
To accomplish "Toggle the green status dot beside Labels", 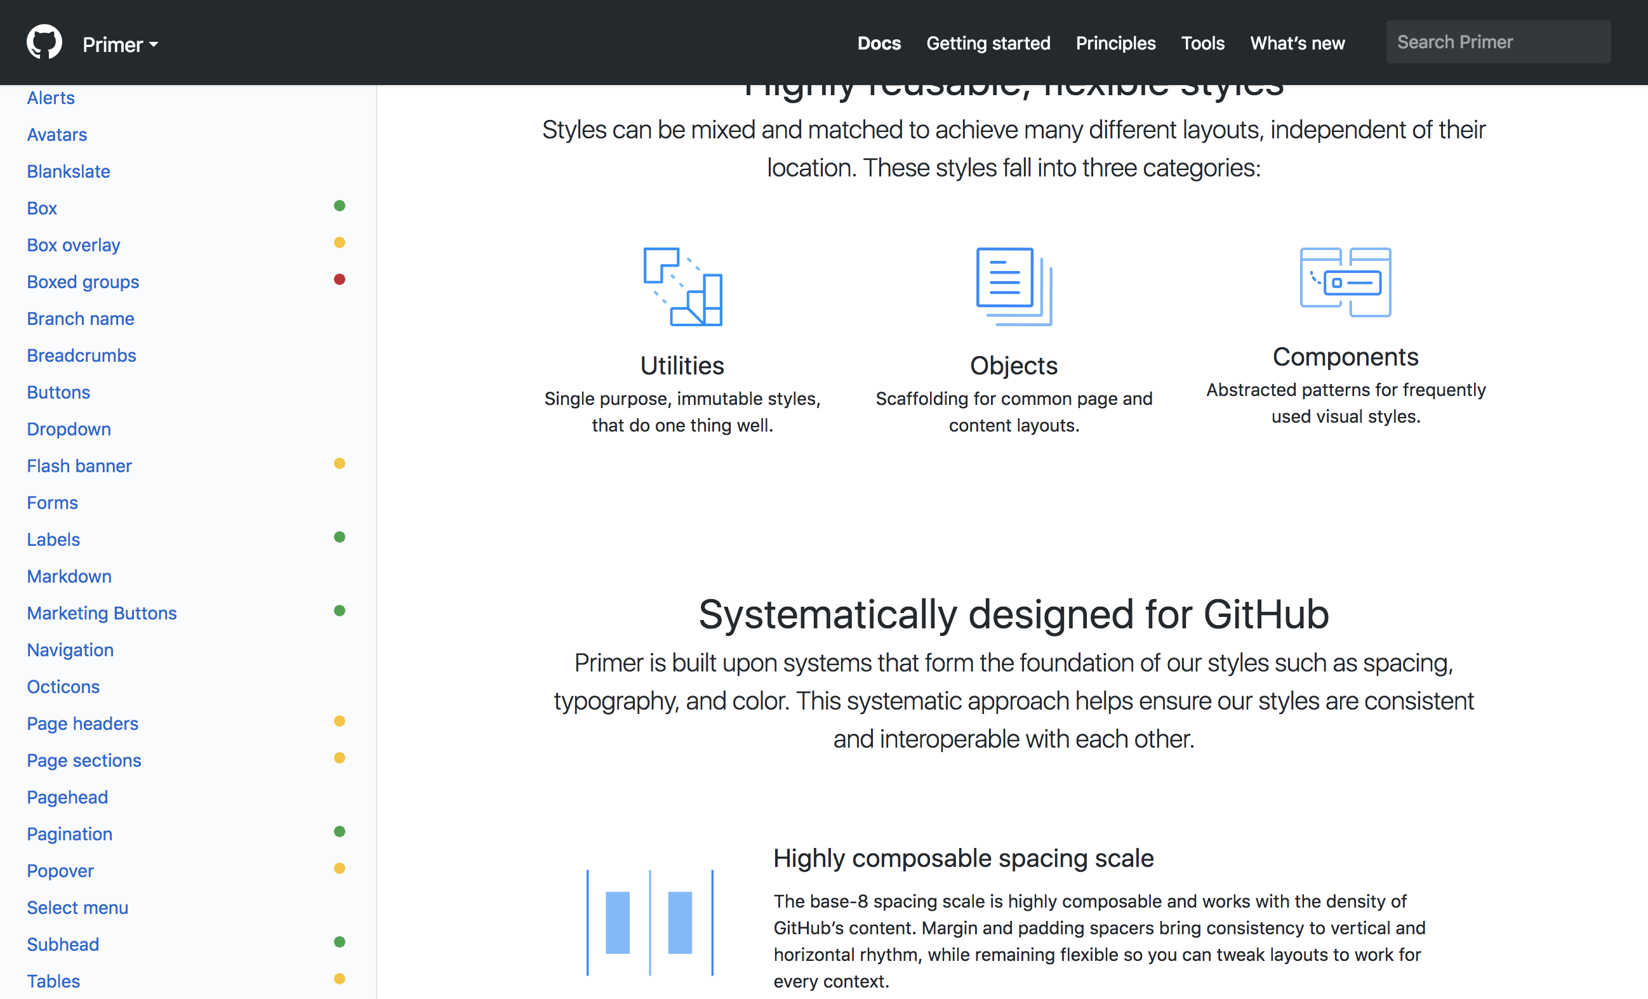I will point(340,537).
